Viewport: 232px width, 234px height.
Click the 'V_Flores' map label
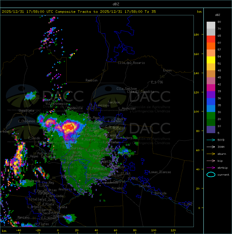tap(42, 224)
